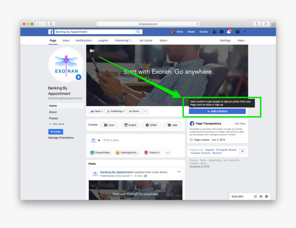Open the Inbox tab
This screenshot has height=228, width=296.
click(66, 40)
